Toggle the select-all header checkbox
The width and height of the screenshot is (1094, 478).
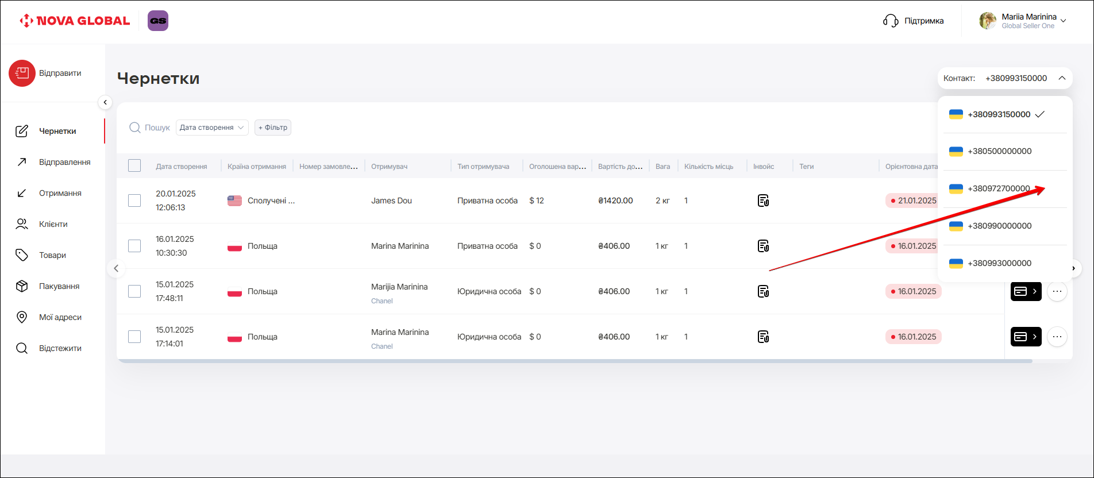coord(134,166)
